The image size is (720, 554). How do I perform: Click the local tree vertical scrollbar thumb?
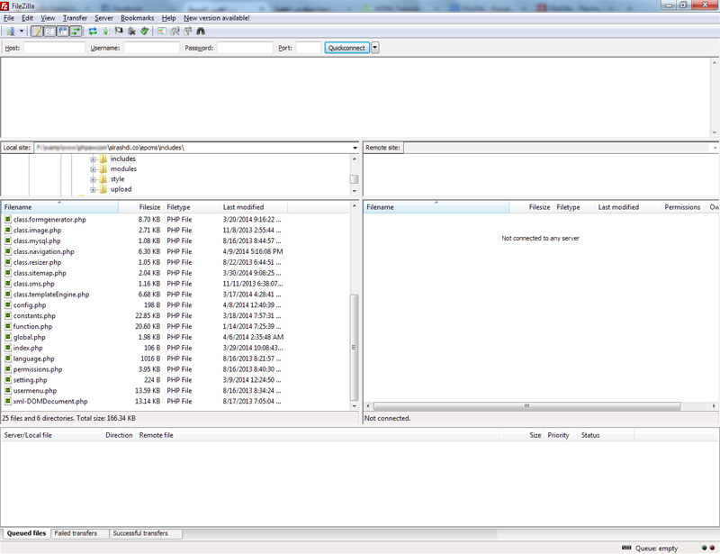pos(354,179)
